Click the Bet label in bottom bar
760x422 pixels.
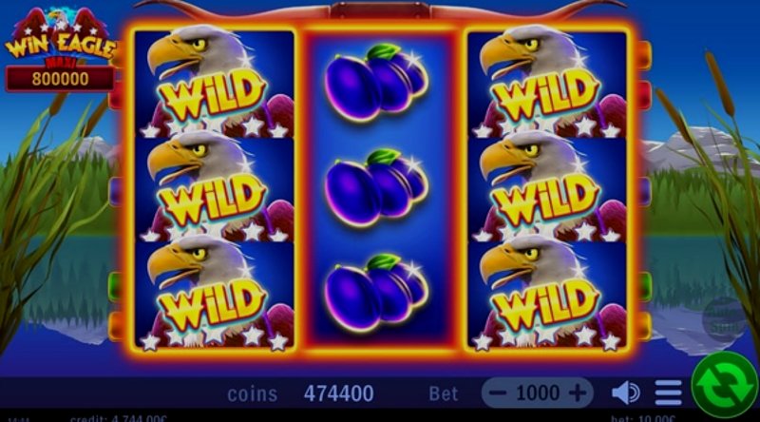444,393
